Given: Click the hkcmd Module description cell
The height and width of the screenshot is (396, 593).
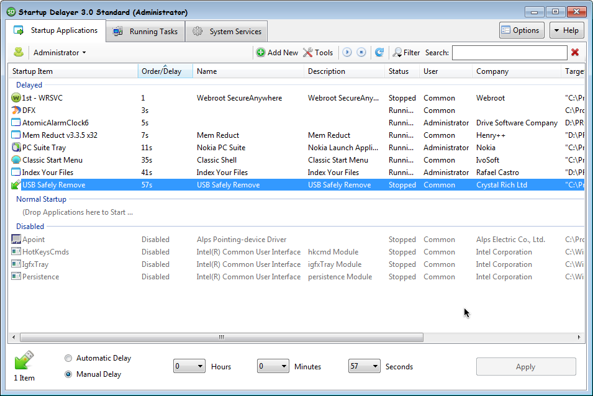Looking at the screenshot, I should click(333, 251).
